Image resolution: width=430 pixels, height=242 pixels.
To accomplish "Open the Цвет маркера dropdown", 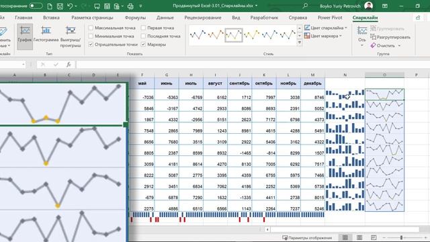I will [323, 36].
